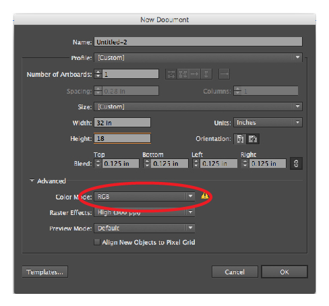Viewport: 329px width, 306px height.
Task: Choose portrait orientation icon
Action: (240, 139)
